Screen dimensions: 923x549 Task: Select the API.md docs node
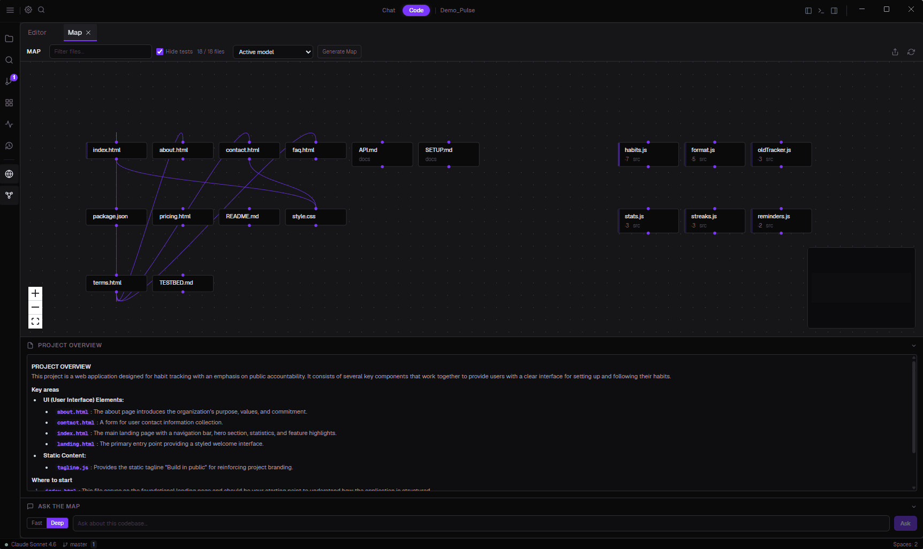click(382, 154)
